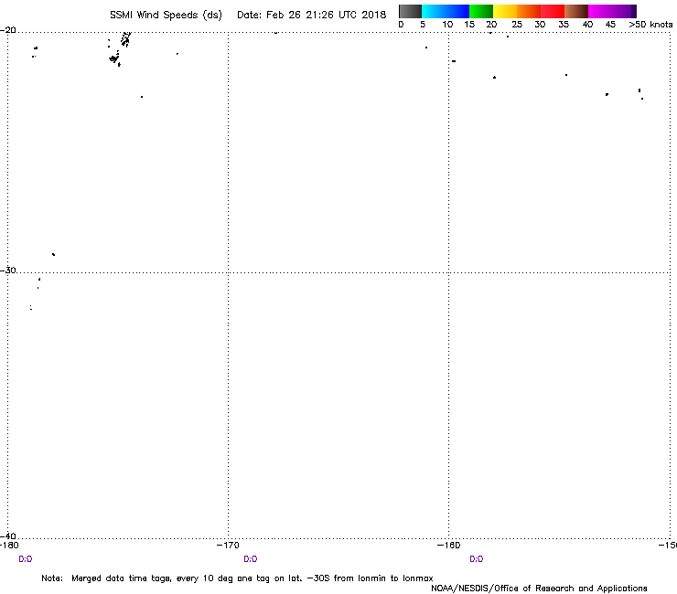Click the -170 longitude axis label
The width and height of the screenshot is (677, 594).
[228, 546]
